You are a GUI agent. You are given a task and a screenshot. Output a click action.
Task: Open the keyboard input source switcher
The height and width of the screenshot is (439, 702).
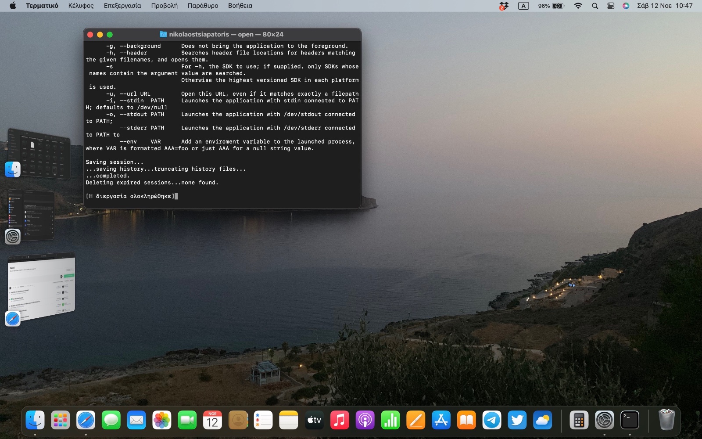[x=523, y=6]
